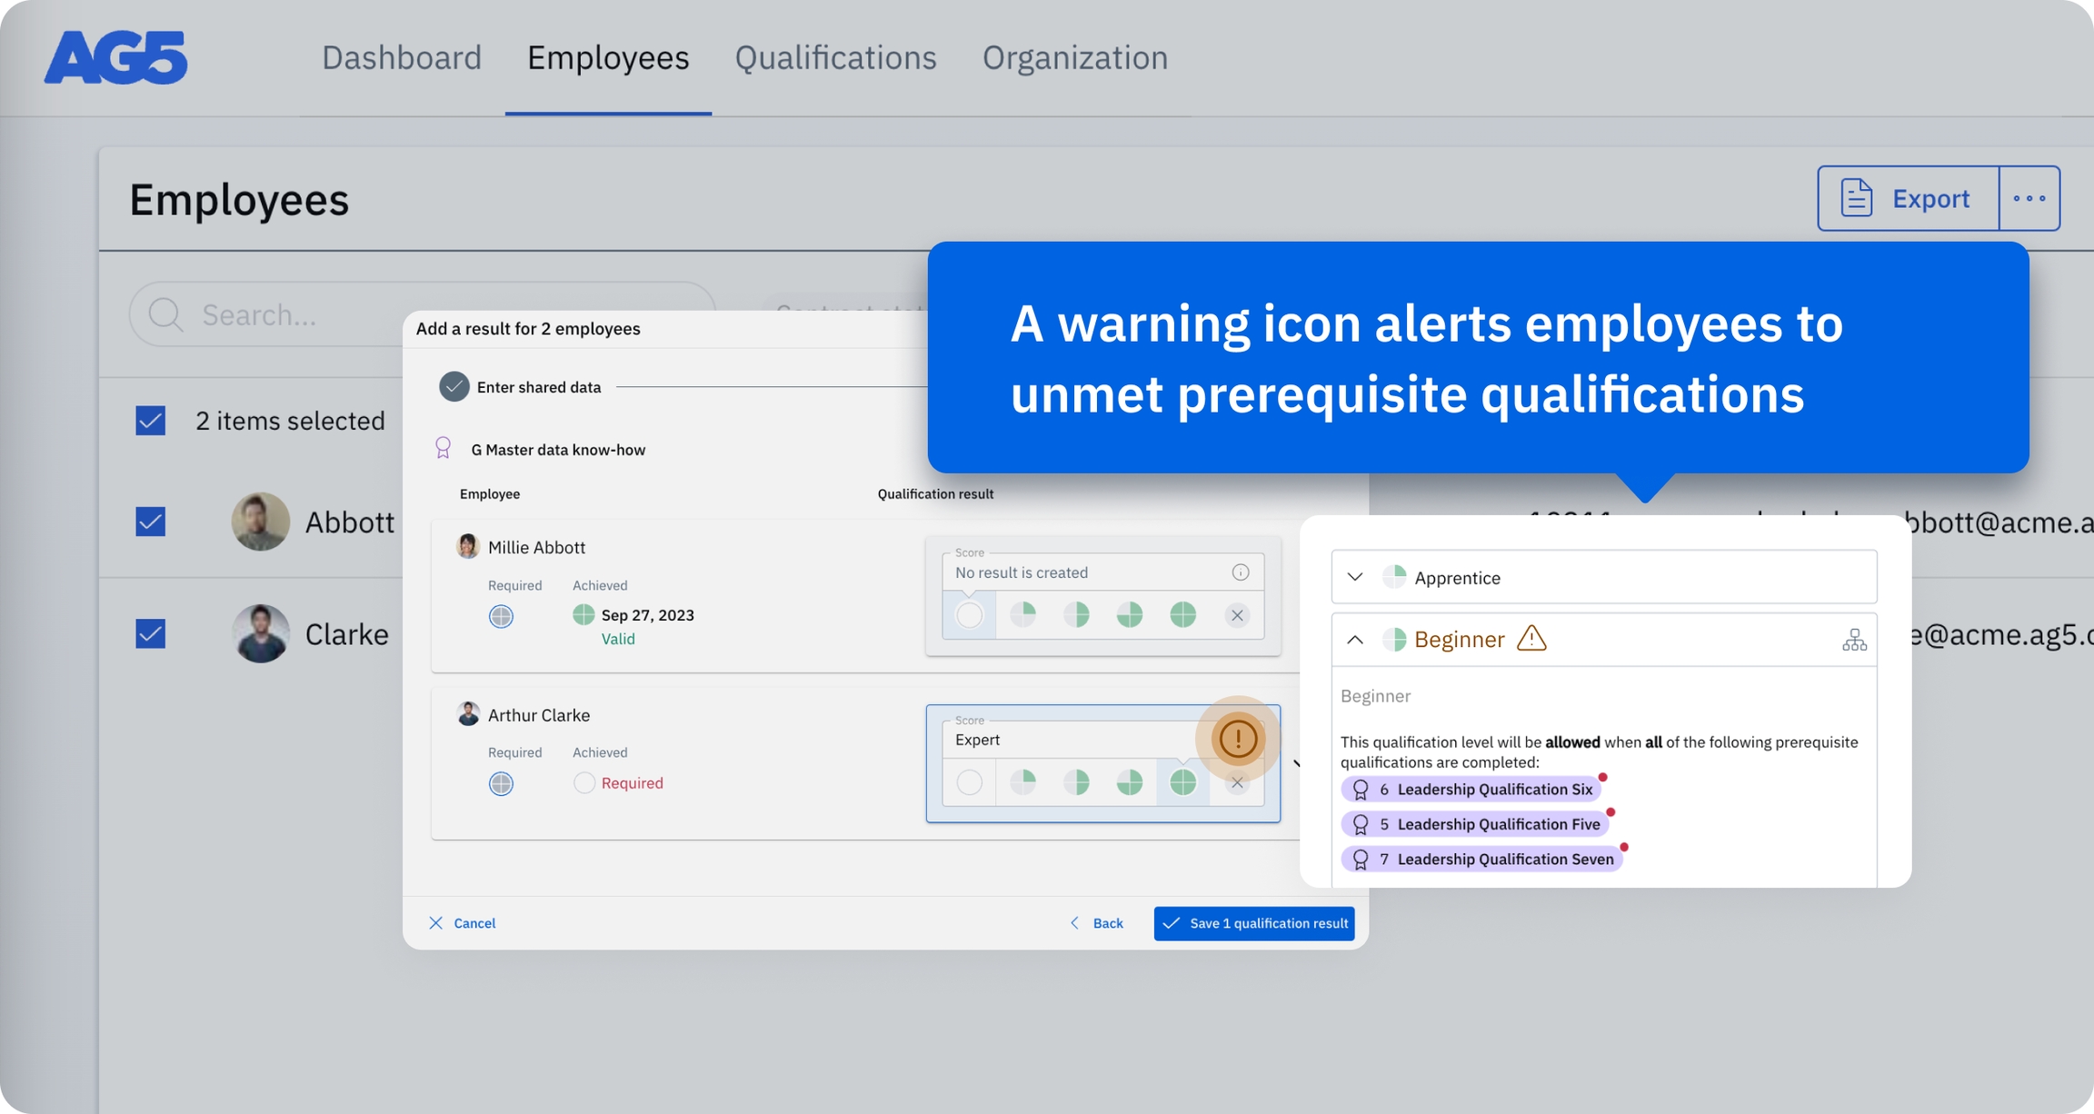
Task: Uncheck the Clarke row checkbox
Action: [151, 633]
